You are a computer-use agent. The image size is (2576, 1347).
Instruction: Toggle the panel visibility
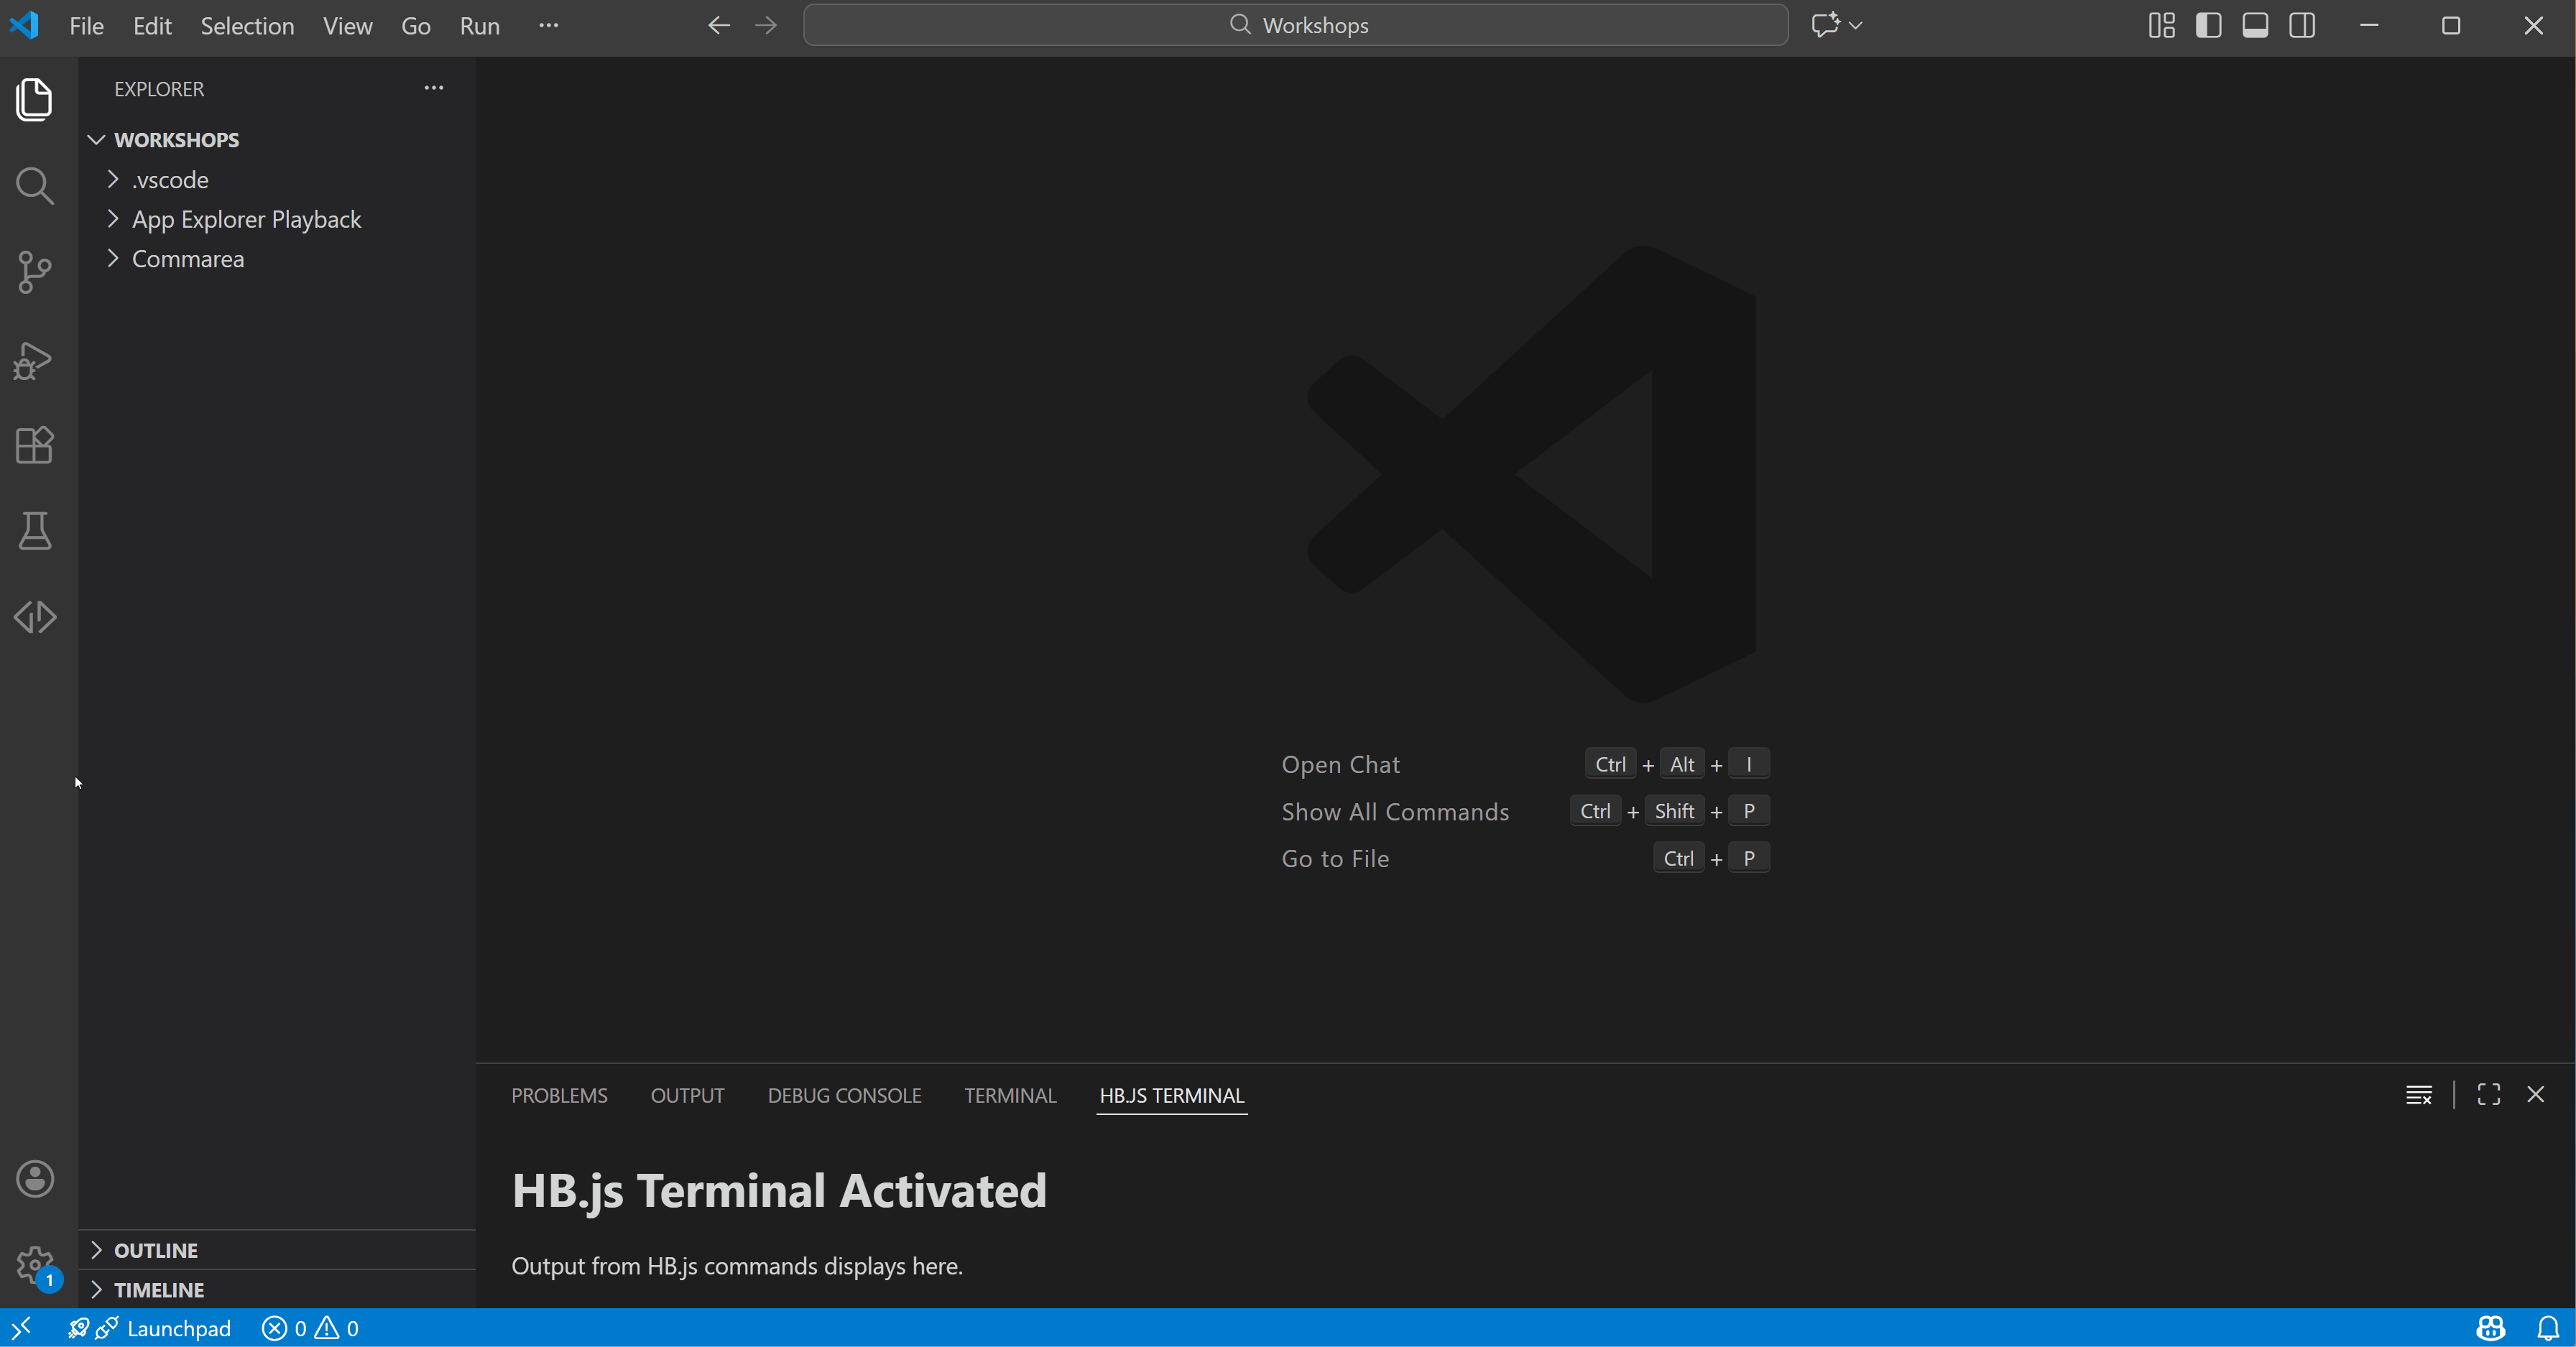tap(2255, 25)
